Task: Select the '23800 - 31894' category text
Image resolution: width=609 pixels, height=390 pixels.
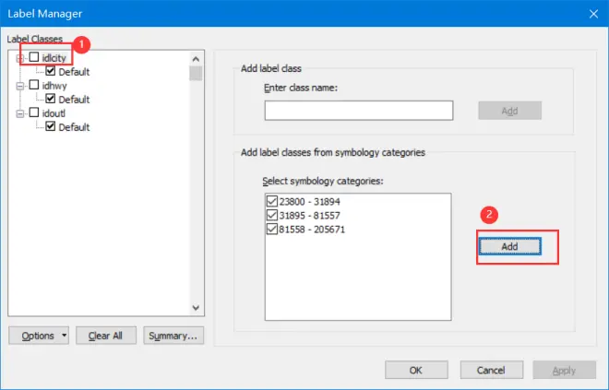Action: tap(309, 201)
